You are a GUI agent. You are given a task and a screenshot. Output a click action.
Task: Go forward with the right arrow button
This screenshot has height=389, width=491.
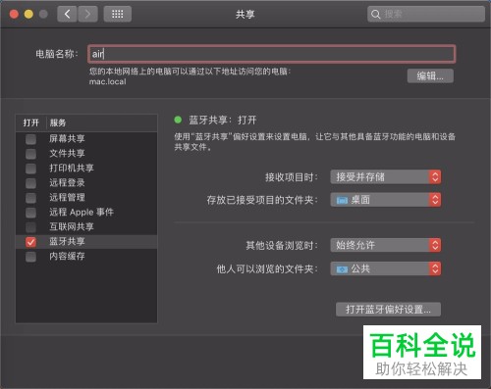[x=87, y=14]
